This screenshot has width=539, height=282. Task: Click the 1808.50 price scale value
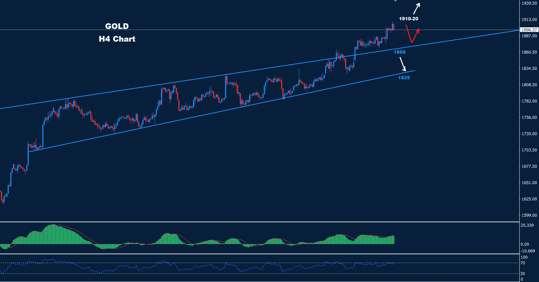(x=529, y=85)
